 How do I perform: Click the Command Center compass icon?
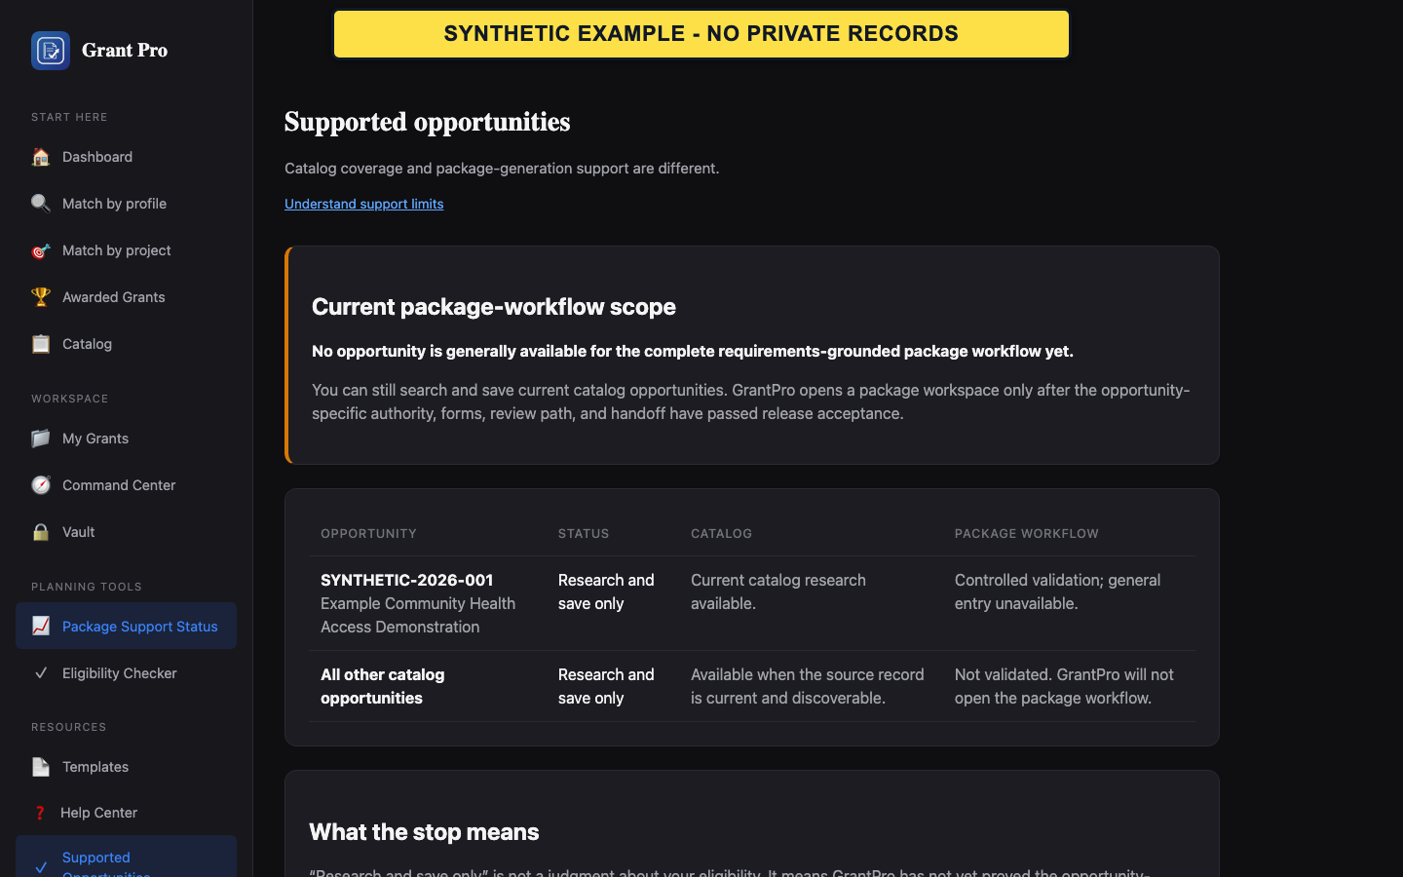pyautogui.click(x=41, y=485)
